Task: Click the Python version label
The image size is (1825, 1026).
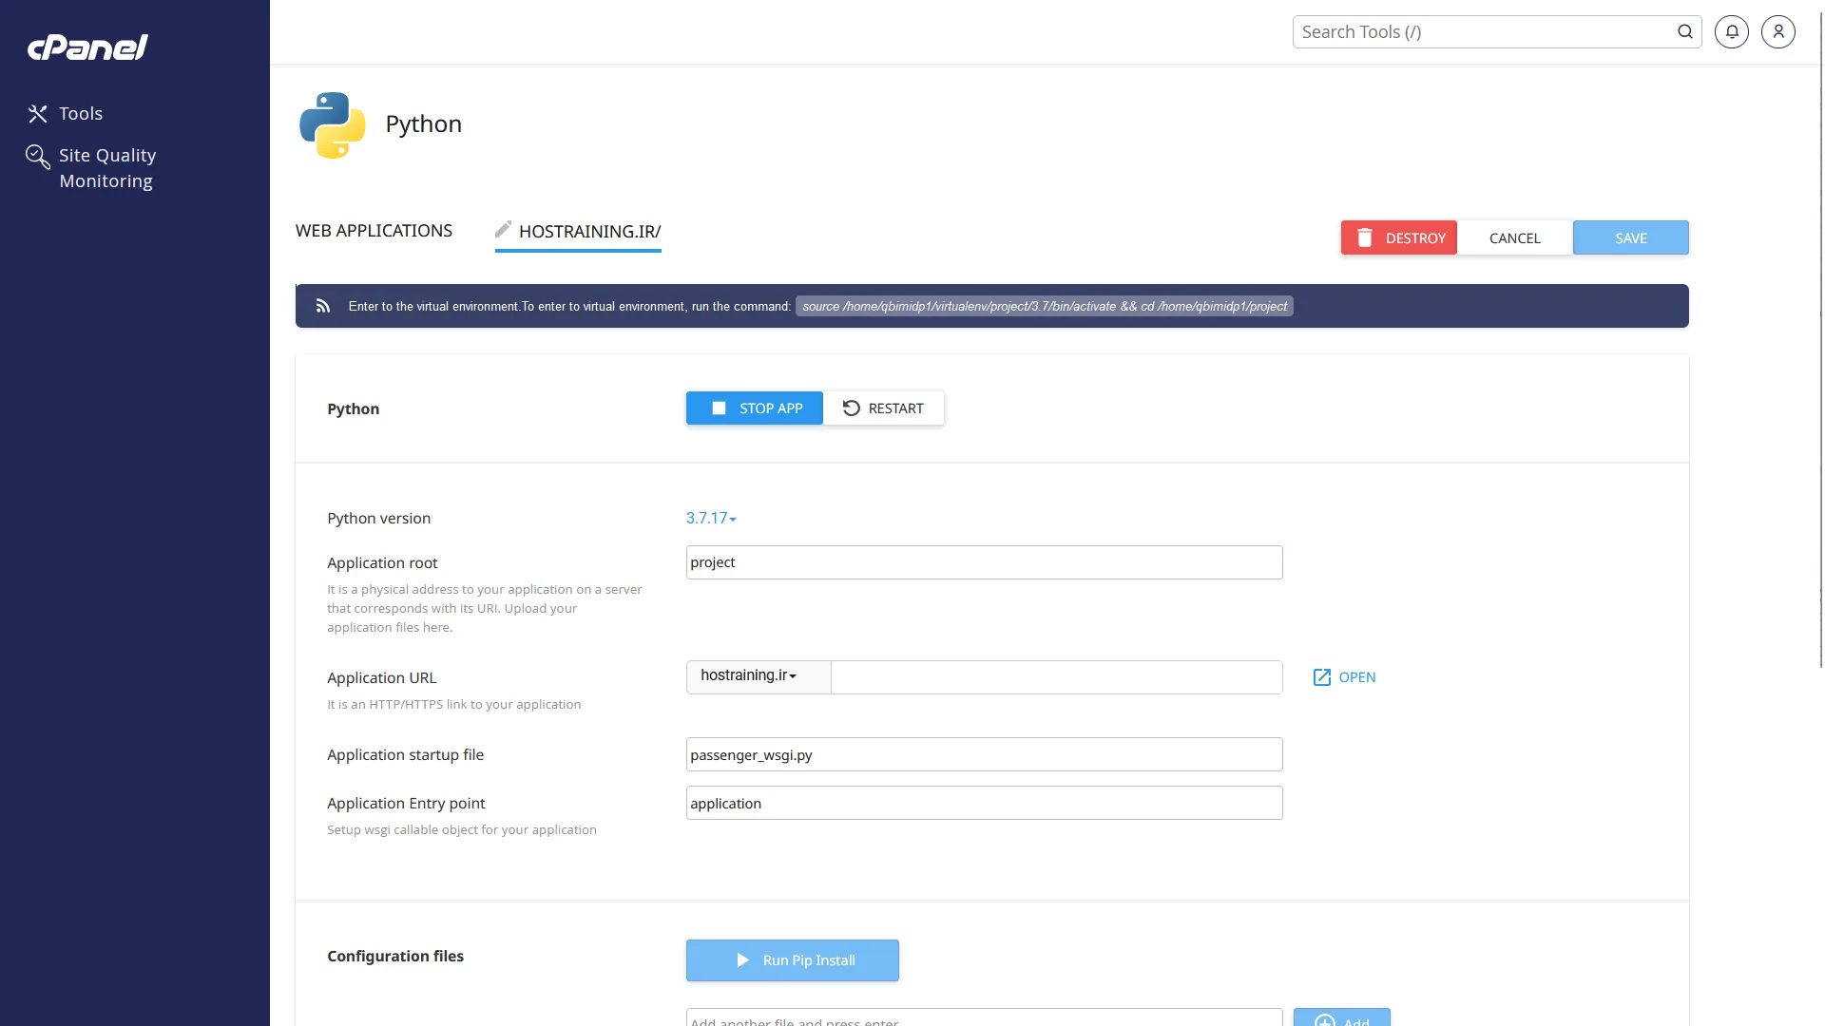Action: coord(378,518)
